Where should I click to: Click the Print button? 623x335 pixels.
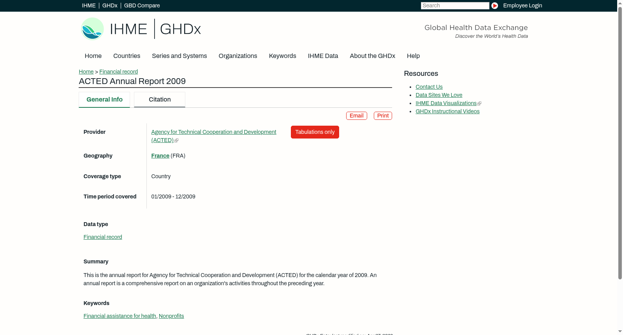383,116
